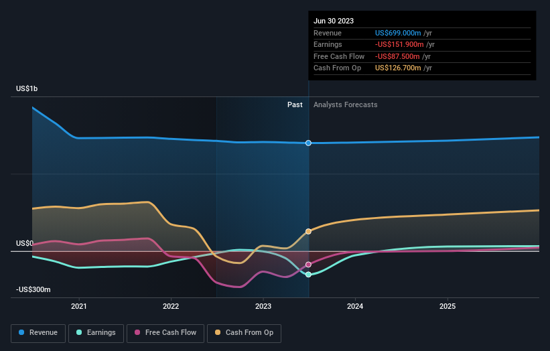Toggle the Free Cash Flow legend button
The height and width of the screenshot is (351, 550).
165,333
